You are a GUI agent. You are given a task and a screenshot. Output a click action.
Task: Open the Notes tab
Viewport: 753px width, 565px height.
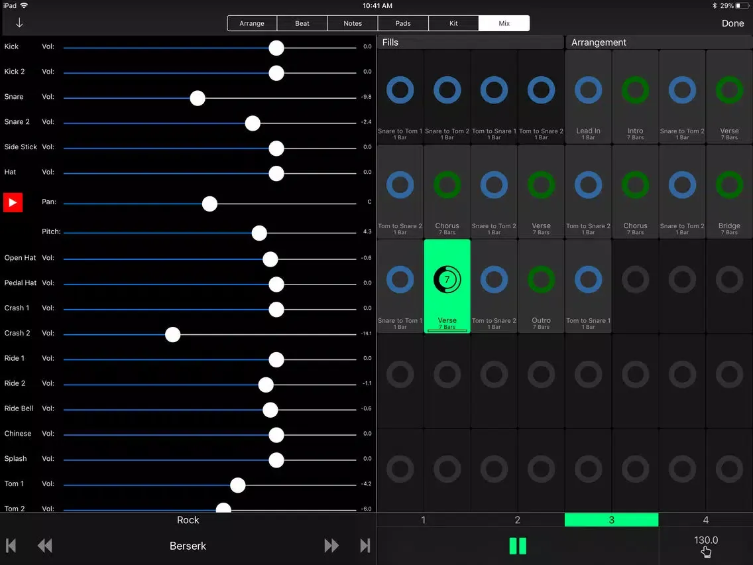pos(353,23)
